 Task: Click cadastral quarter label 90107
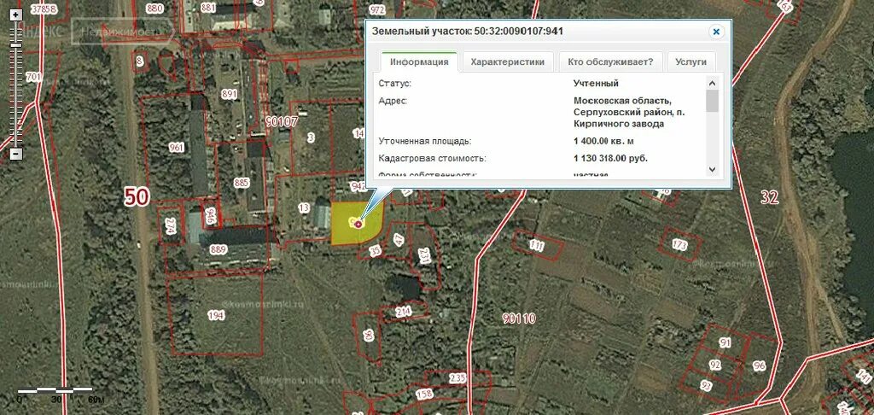click(x=282, y=121)
